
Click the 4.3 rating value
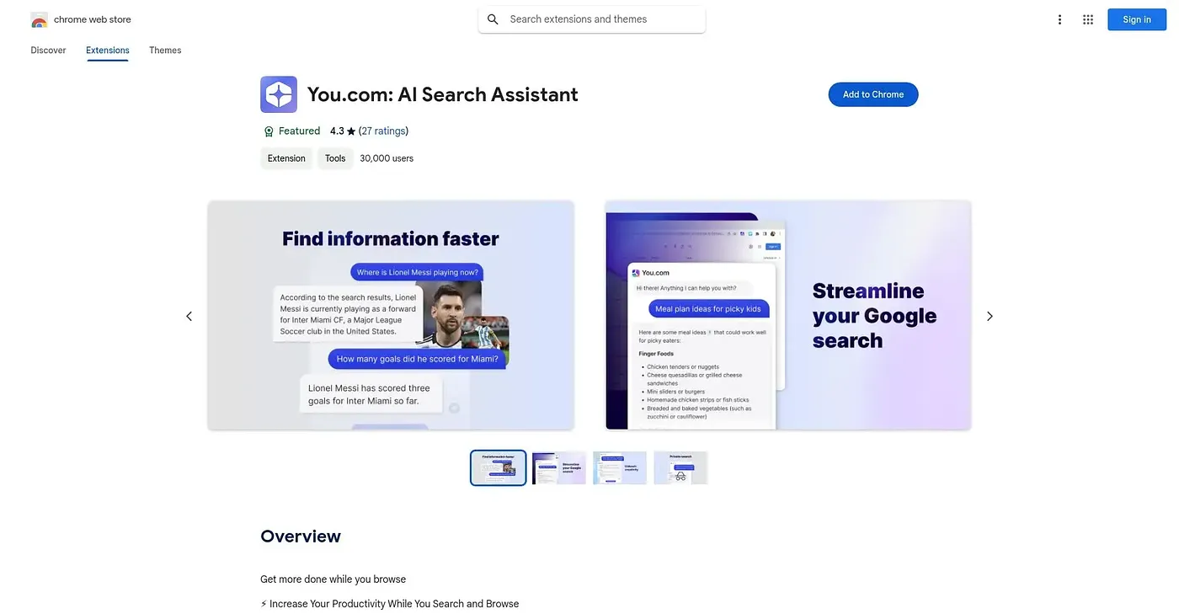[x=337, y=131]
